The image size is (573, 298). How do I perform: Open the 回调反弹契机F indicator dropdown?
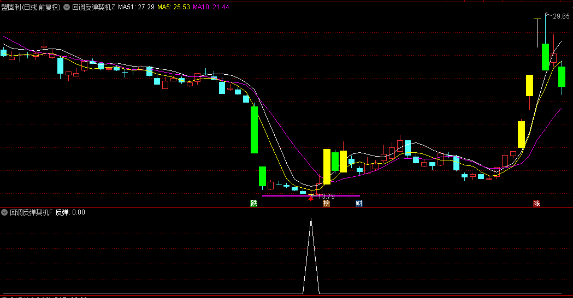(x=4, y=212)
